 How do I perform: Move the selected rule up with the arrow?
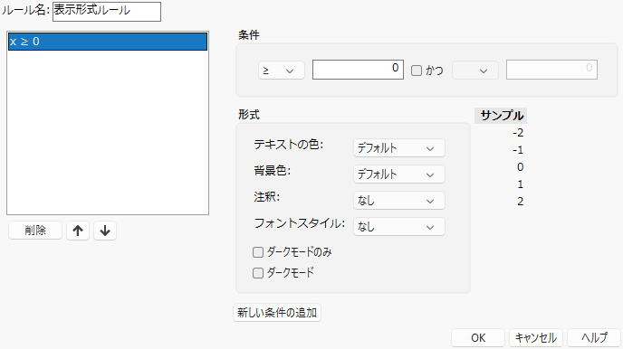(x=78, y=231)
